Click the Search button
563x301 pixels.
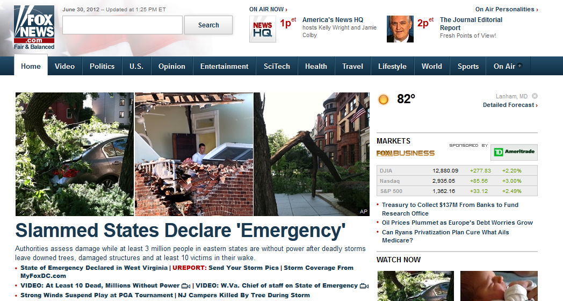[x=208, y=25]
